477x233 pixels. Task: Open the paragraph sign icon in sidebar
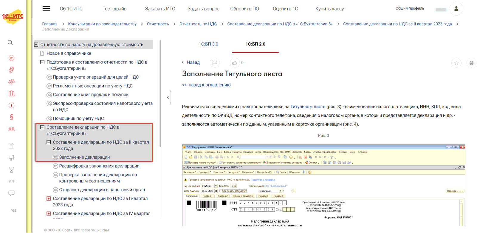(x=11, y=117)
